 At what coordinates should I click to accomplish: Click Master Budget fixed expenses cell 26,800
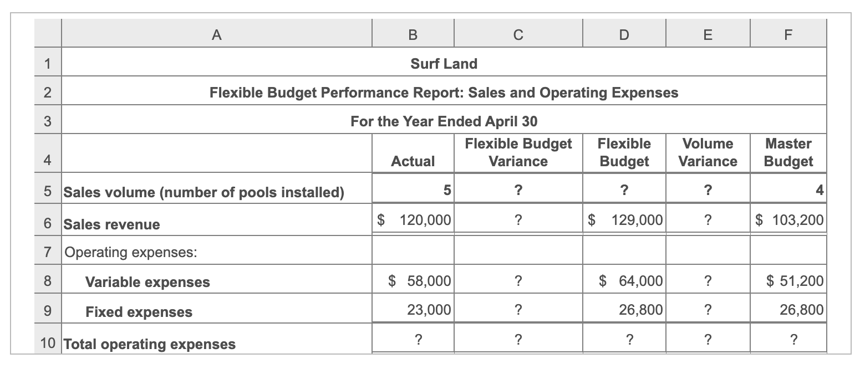pyautogui.click(x=788, y=309)
